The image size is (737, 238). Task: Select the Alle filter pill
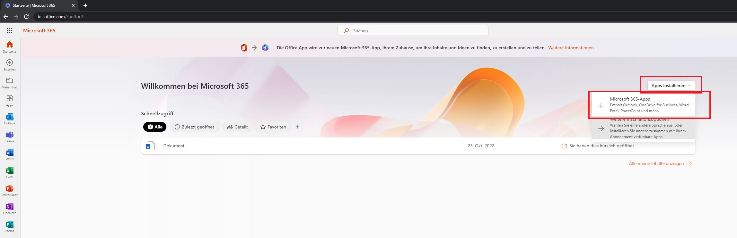pos(155,127)
